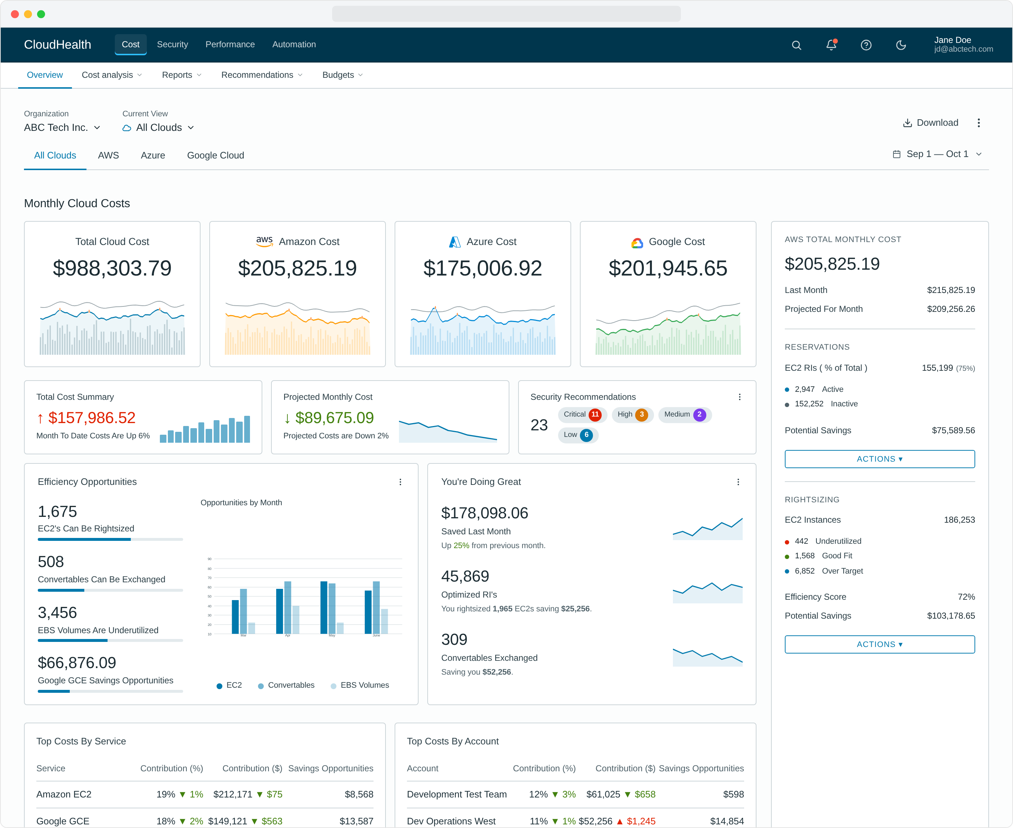Open ABC Tech Inc. organization dropdown
The height and width of the screenshot is (828, 1013).
tap(62, 127)
